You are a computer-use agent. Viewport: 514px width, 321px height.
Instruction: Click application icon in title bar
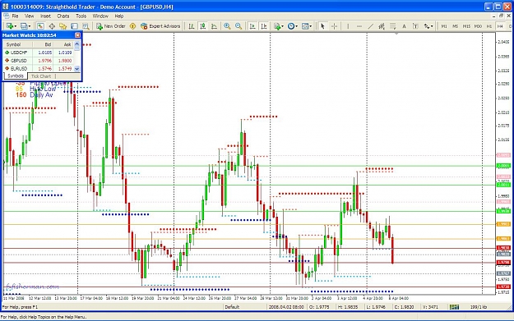pyautogui.click(x=5, y=7)
